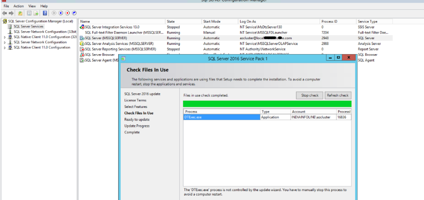The width and height of the screenshot is (424, 200).
Task: Click the Stop check button
Action: [310, 95]
